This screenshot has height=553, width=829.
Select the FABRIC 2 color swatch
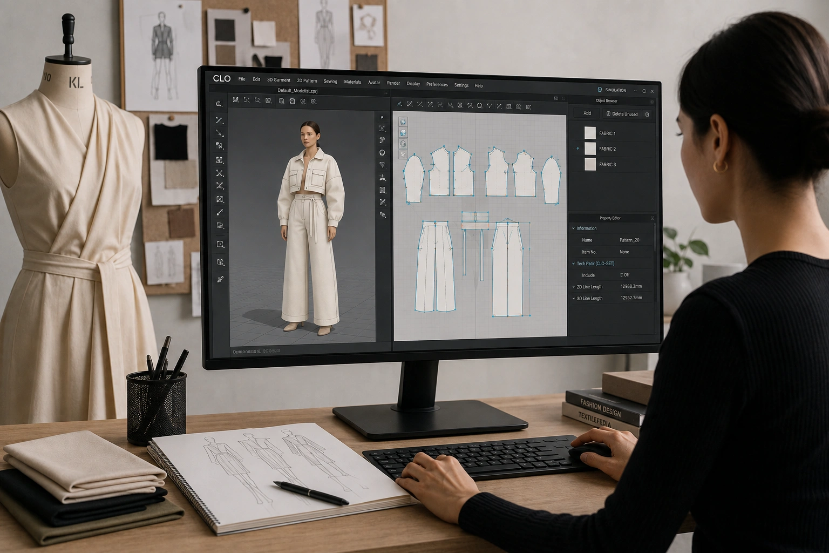pos(590,149)
